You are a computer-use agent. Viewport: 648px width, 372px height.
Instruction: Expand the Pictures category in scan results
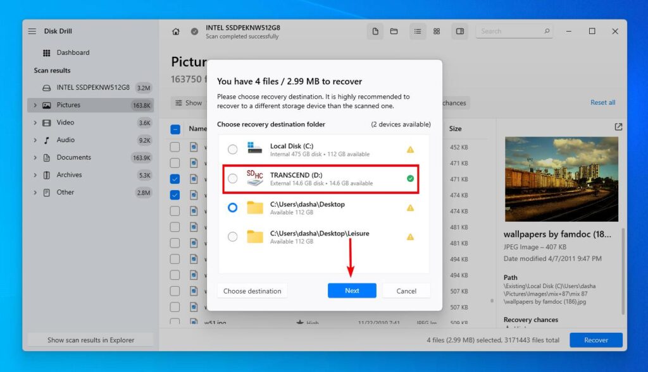click(36, 105)
